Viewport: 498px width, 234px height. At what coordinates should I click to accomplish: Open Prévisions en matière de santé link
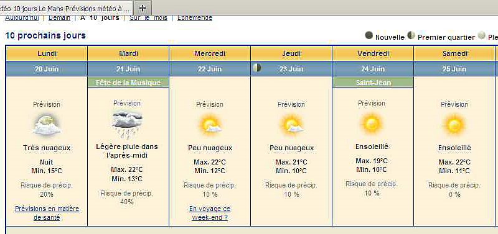point(47,213)
